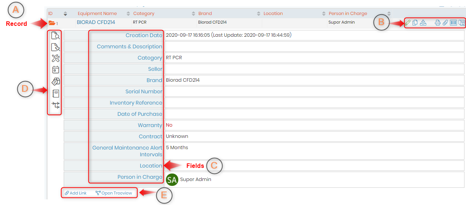Click the Equipment Name column header

click(97, 13)
